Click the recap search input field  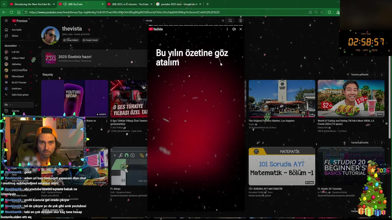(182, 20)
